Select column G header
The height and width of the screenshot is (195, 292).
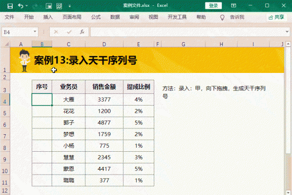pos(183,44)
